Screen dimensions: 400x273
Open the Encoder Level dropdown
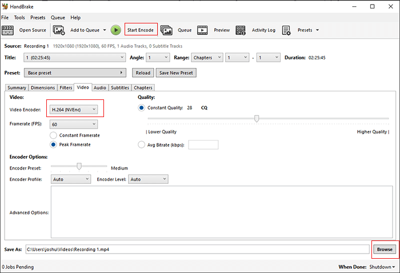click(x=148, y=179)
